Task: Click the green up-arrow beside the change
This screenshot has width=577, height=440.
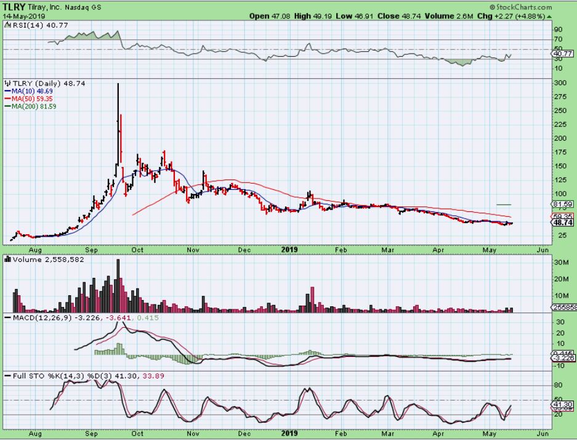Action: click(549, 17)
